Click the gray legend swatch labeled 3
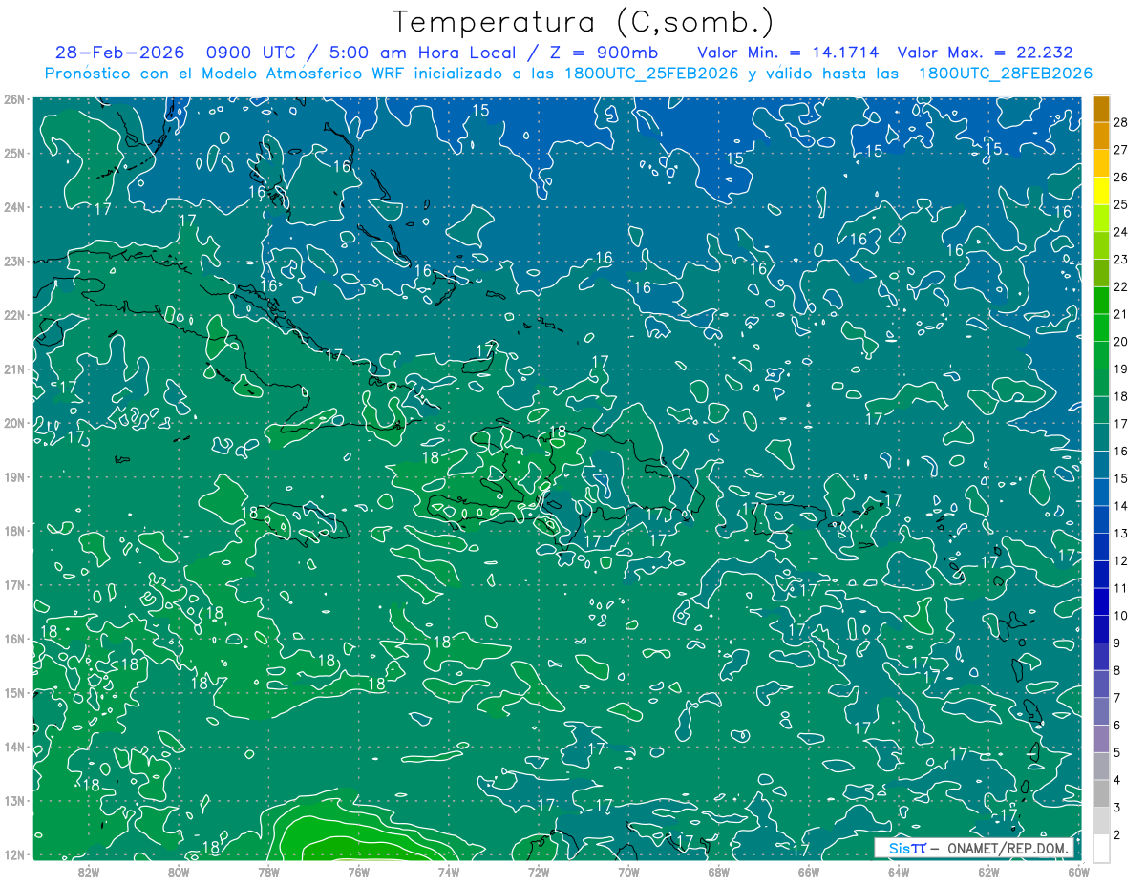Viewport: 1146px width, 885px height. (1101, 793)
